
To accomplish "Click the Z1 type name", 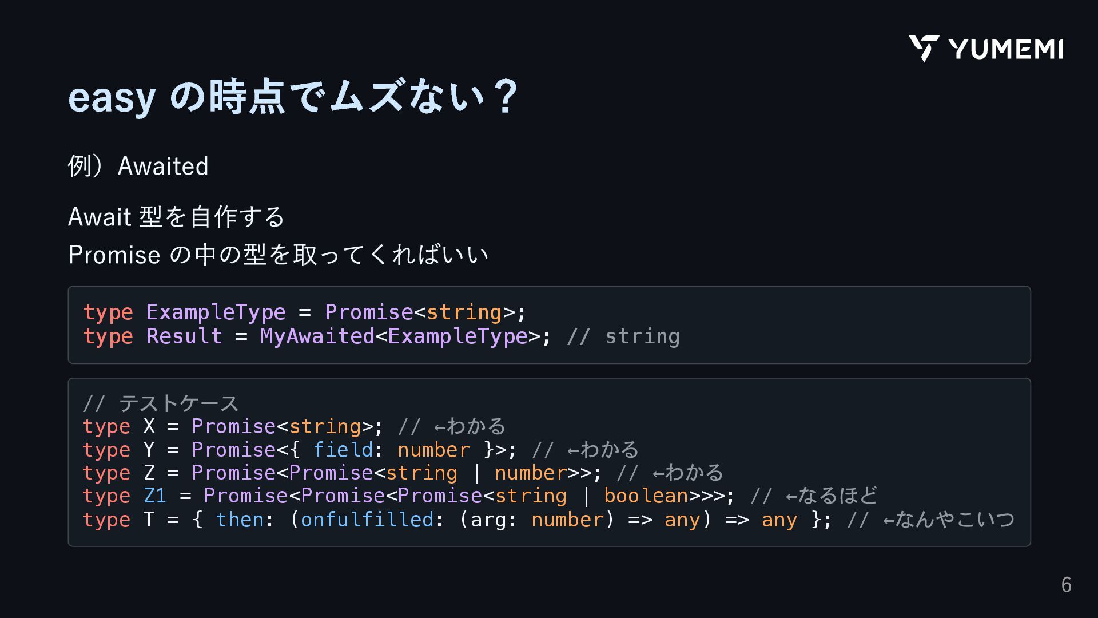I will click(154, 496).
